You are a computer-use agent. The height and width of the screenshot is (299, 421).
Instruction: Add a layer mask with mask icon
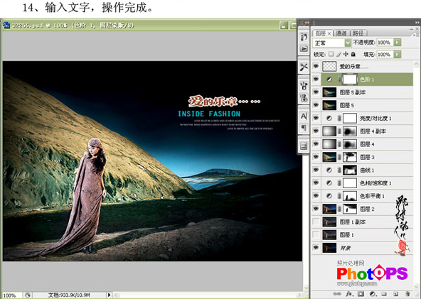[361, 294]
